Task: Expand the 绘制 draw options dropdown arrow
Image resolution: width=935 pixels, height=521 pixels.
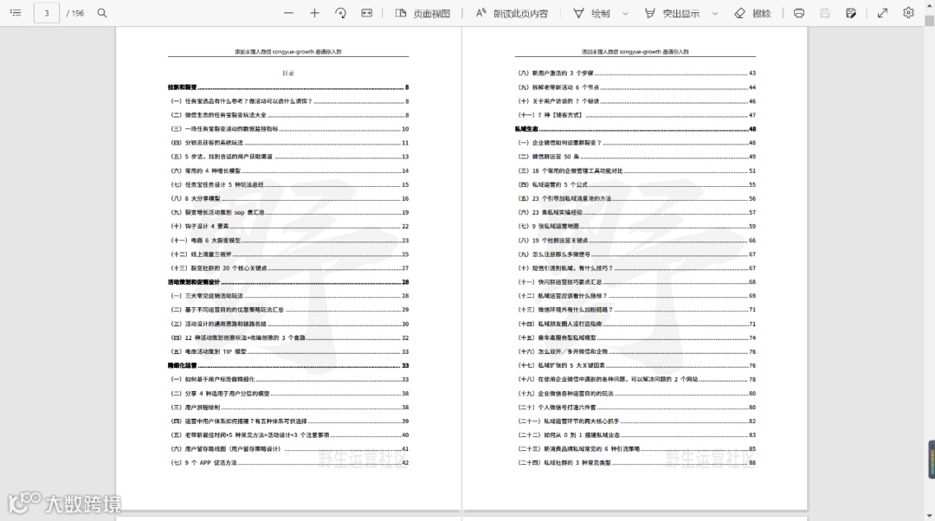Action: [x=625, y=13]
